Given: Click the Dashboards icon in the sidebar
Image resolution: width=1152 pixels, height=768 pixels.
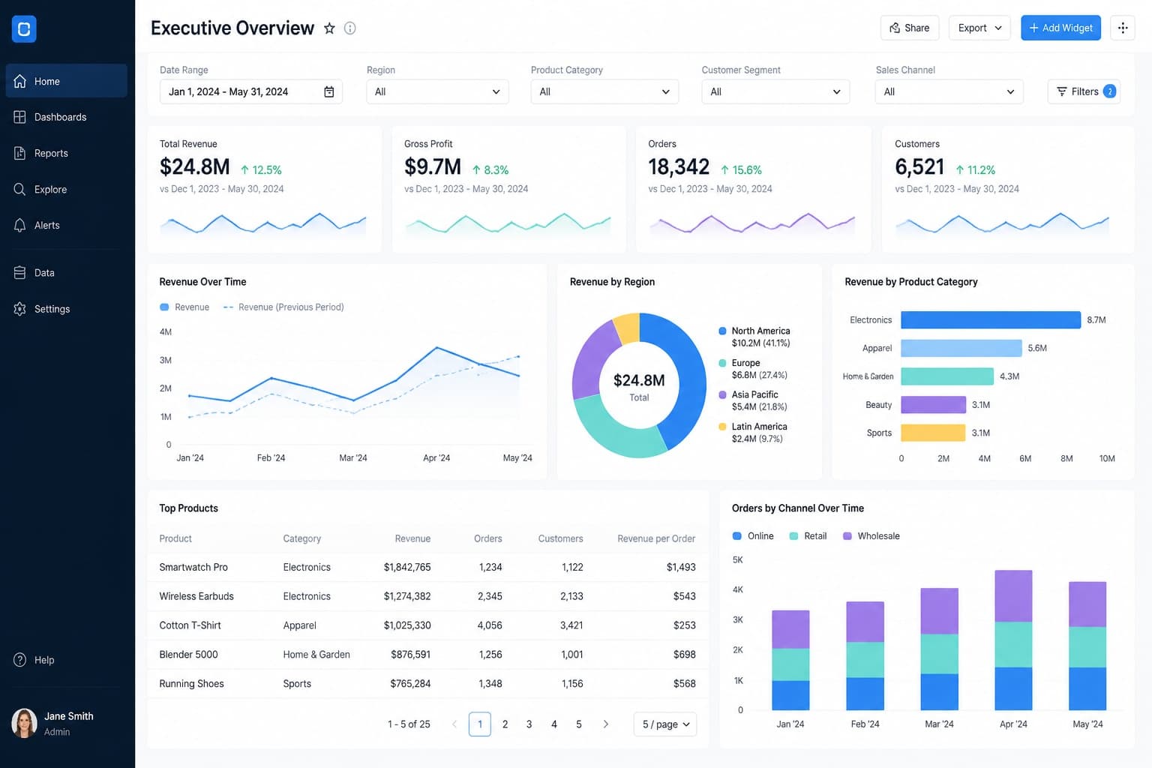Looking at the screenshot, I should 20,117.
